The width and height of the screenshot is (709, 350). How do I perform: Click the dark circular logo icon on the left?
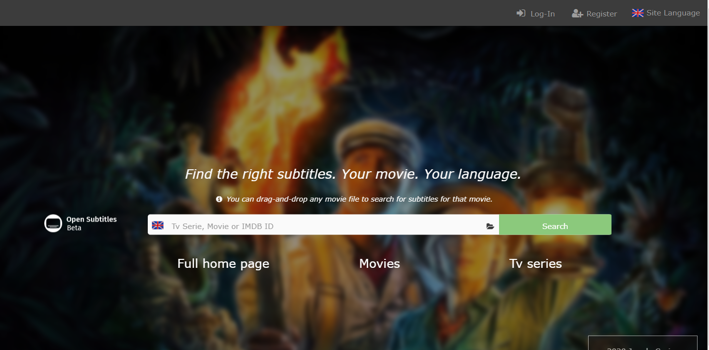tap(53, 223)
